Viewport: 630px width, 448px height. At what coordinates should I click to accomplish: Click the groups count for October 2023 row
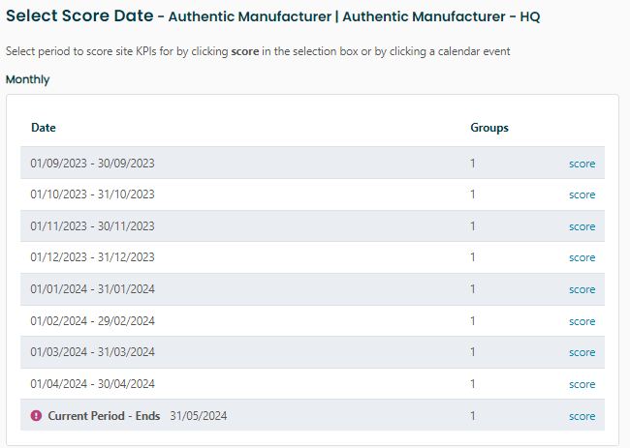pos(473,194)
